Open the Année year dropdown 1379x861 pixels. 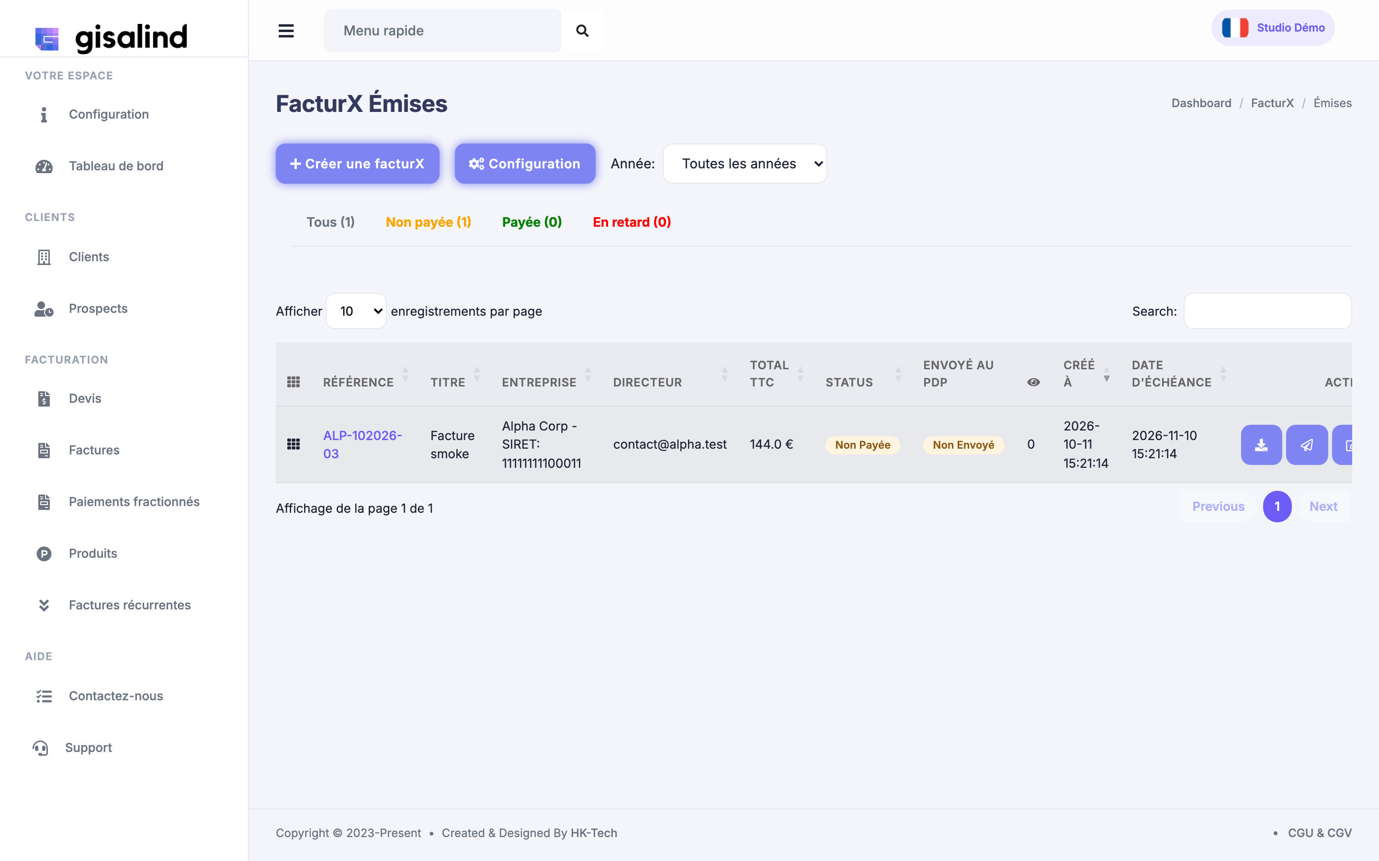pyautogui.click(x=745, y=164)
